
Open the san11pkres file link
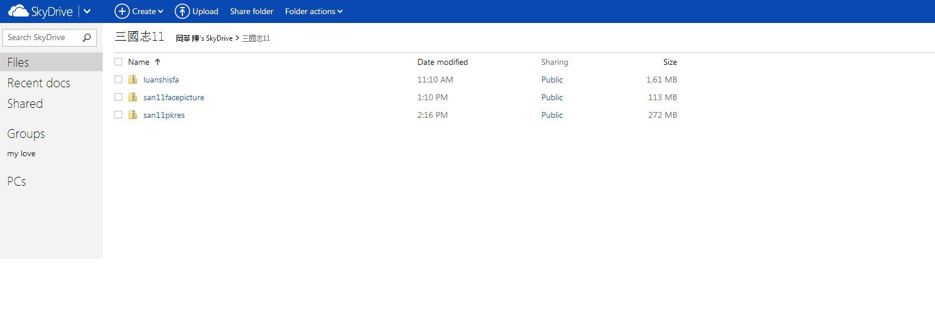click(164, 115)
